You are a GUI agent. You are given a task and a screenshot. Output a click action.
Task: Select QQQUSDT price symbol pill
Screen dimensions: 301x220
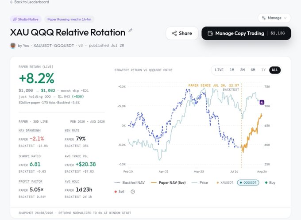tap(248, 182)
